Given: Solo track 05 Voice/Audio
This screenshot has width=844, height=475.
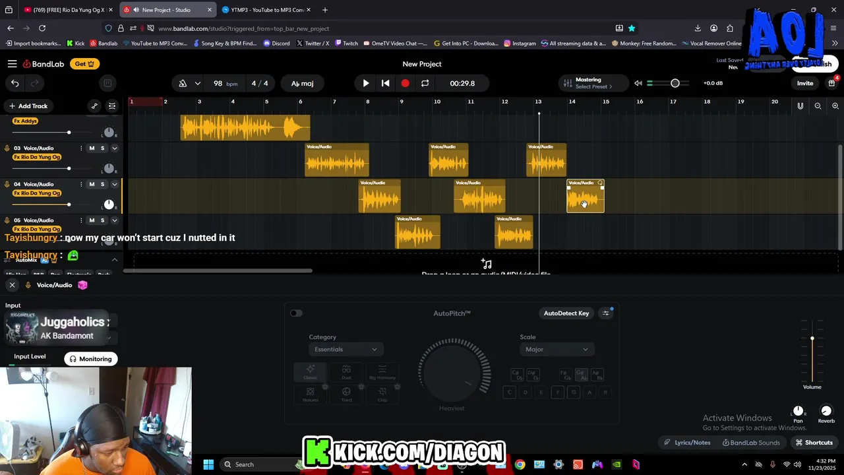Looking at the screenshot, I should 102,220.
